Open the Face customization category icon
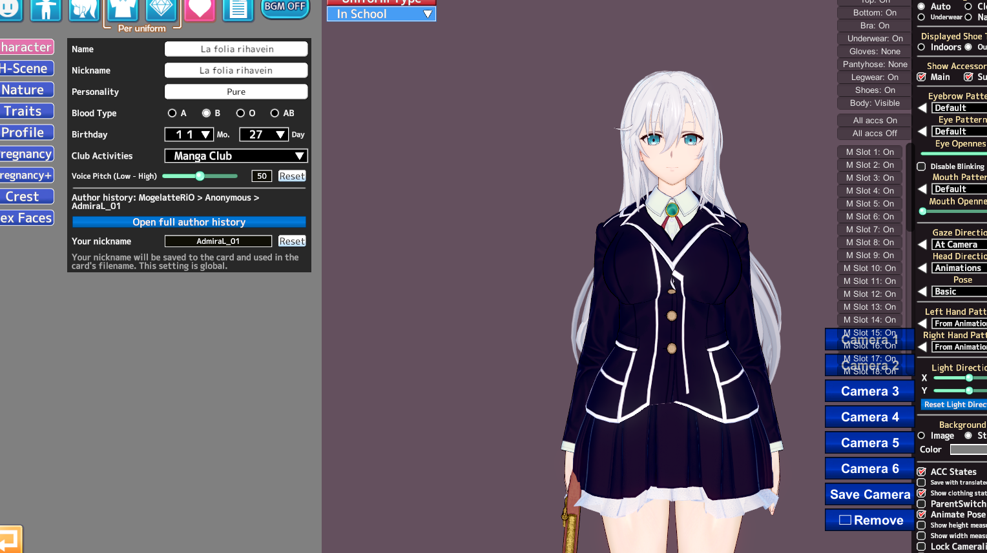The width and height of the screenshot is (987, 553). pos(9,9)
